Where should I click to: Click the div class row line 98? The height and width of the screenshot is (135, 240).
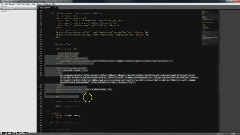point(63,44)
